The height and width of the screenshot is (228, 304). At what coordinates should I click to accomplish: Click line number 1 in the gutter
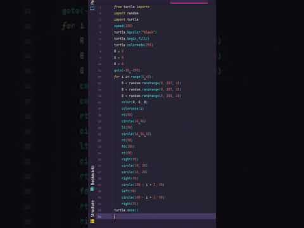[x=100, y=7]
